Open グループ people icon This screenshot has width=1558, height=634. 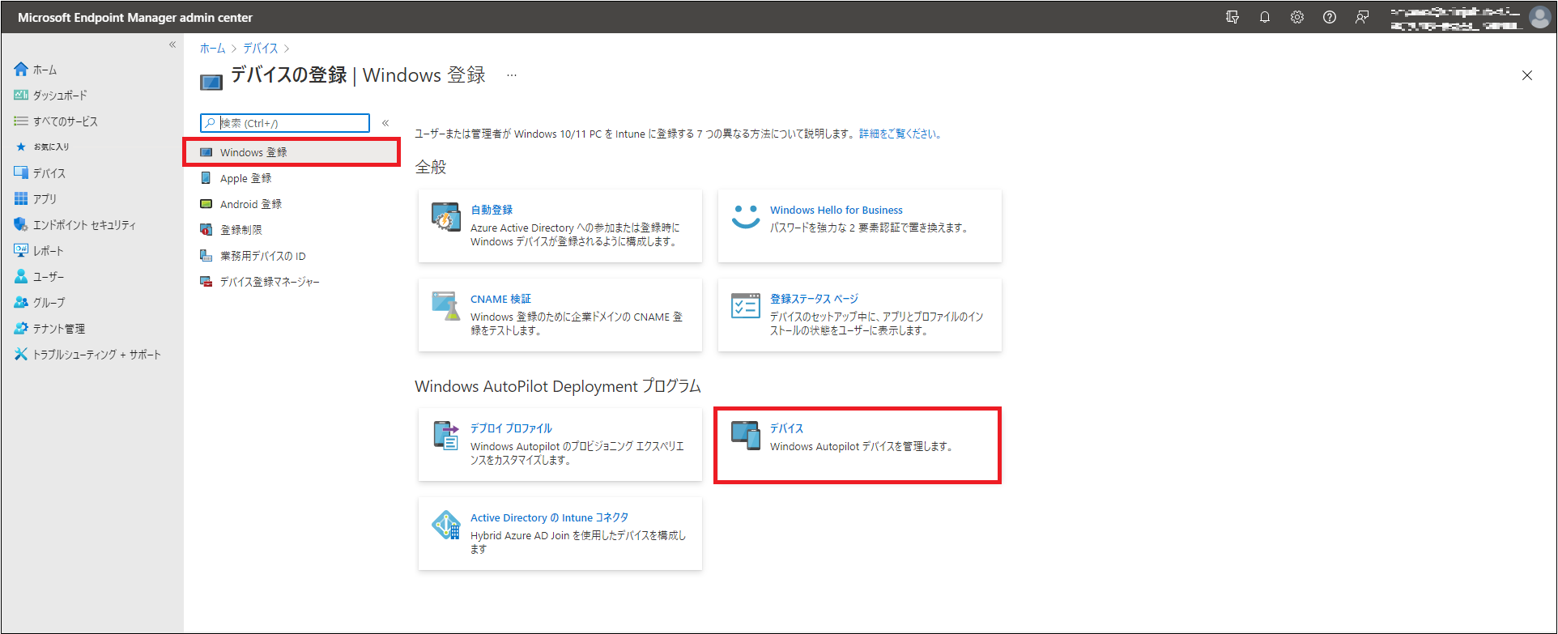[x=21, y=302]
